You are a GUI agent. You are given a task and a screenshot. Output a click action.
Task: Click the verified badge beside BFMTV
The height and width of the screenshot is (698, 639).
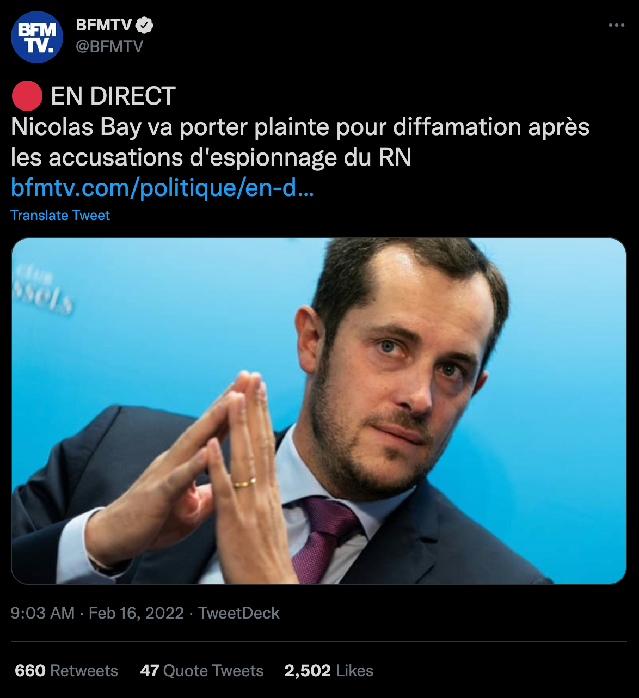click(x=144, y=25)
